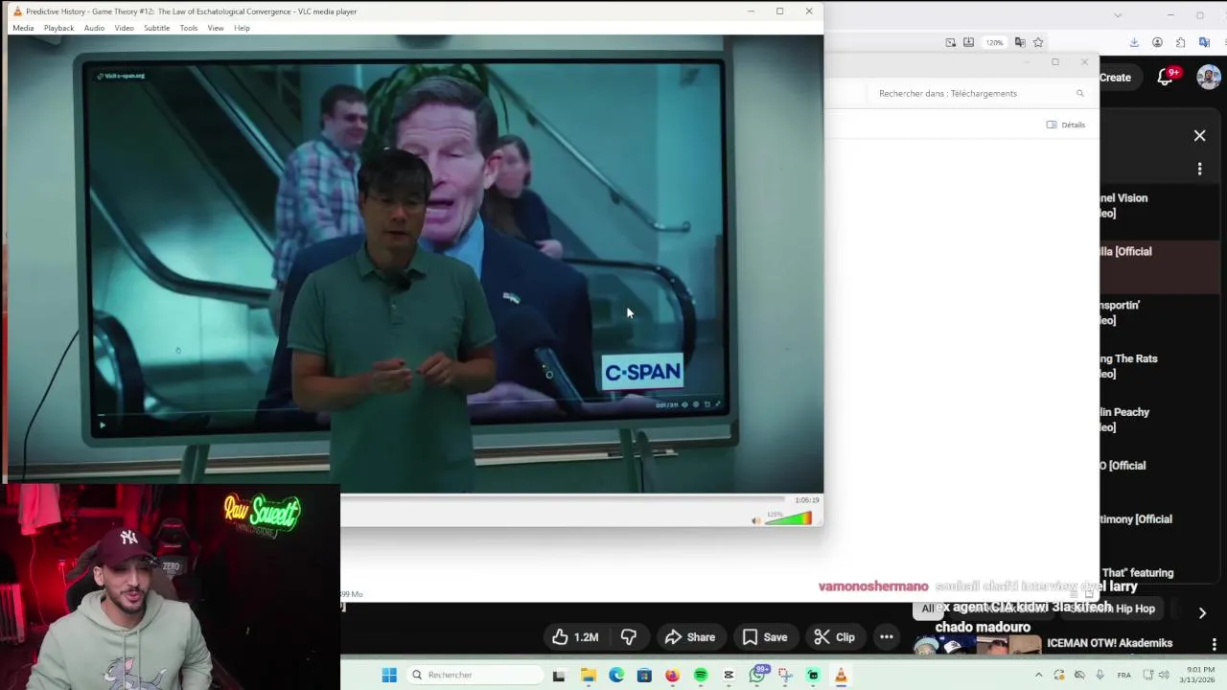Seek on the VLC playback progress bar
The image size is (1227, 690).
click(563, 499)
